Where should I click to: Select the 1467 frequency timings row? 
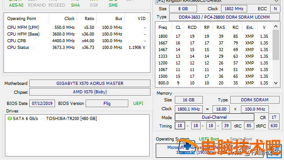tap(213, 50)
